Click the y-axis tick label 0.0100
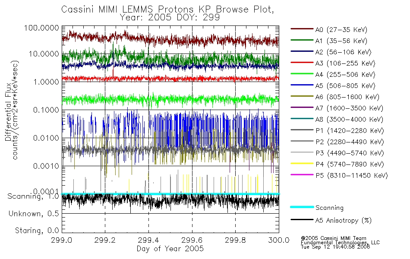This screenshot has height=259, width=410. tap(46, 138)
